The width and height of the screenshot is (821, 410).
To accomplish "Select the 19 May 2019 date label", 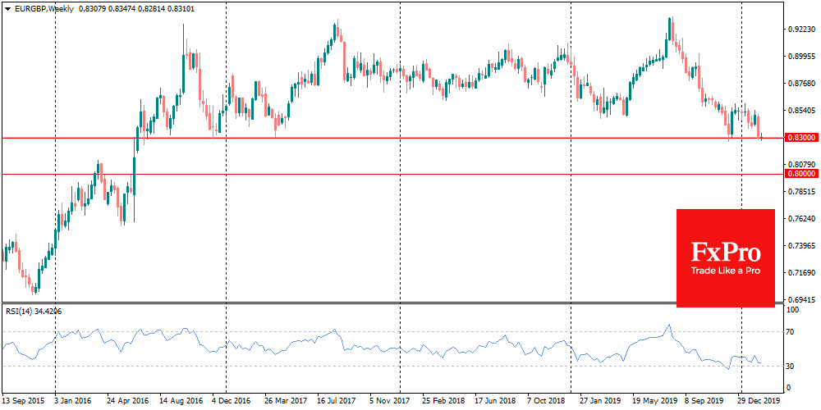I will [652, 401].
